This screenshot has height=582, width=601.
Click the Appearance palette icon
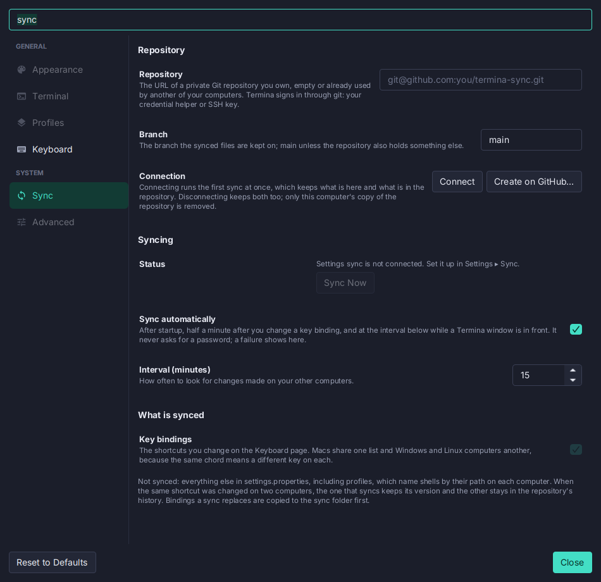click(x=22, y=70)
